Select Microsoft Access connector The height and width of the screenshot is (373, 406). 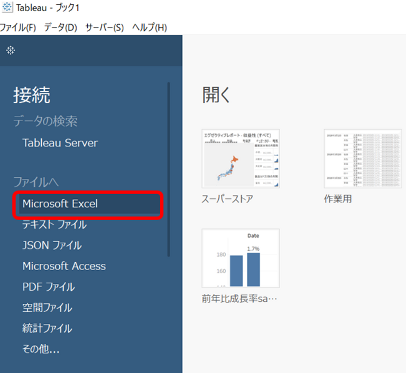(64, 266)
